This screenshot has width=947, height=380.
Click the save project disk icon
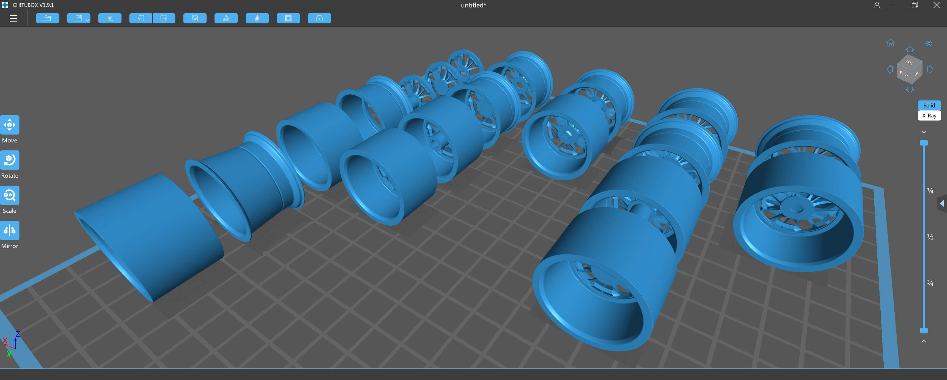click(78, 18)
